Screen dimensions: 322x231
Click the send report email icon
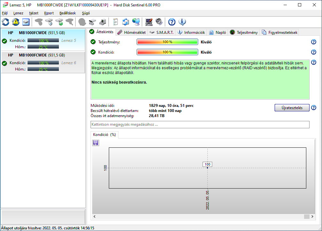pyautogui.click(x=126, y=22)
